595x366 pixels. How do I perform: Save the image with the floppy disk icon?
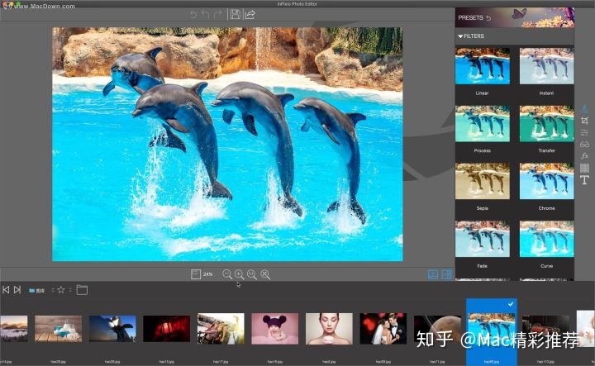[236, 14]
